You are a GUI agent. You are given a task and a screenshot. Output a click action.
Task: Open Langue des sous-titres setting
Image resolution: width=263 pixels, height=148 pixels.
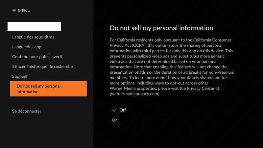point(33,37)
